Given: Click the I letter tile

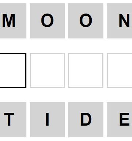Looking at the screenshot, I should click(x=47, y=120).
